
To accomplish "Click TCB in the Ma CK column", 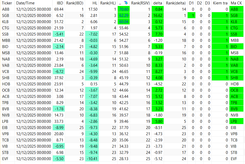I will tap(234, 140).
